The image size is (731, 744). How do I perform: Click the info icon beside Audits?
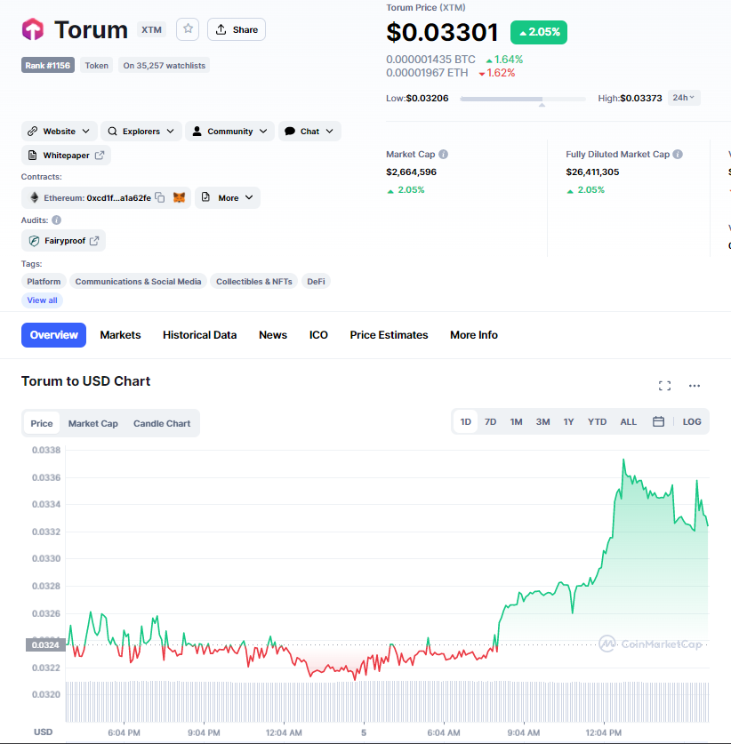click(57, 220)
